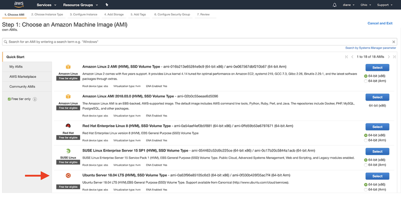Open the notifications bell icon

(x=334, y=5)
